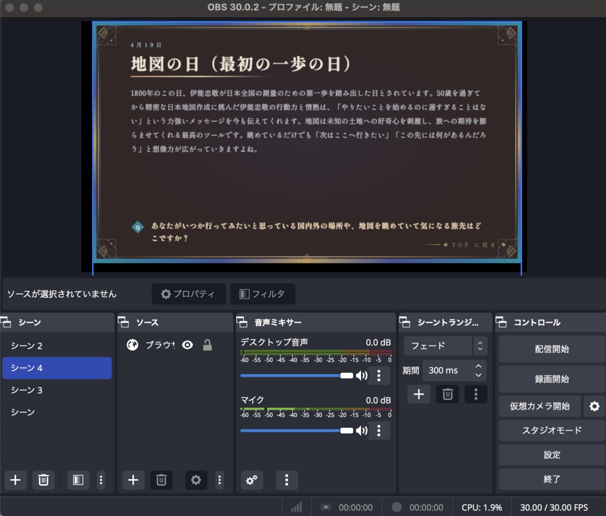This screenshot has width=606, height=516.
Task: Add a new scene with the plus icon
Action: [15, 480]
